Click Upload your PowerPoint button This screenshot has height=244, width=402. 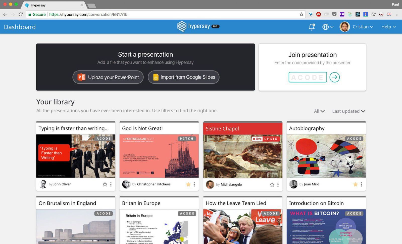tap(108, 77)
